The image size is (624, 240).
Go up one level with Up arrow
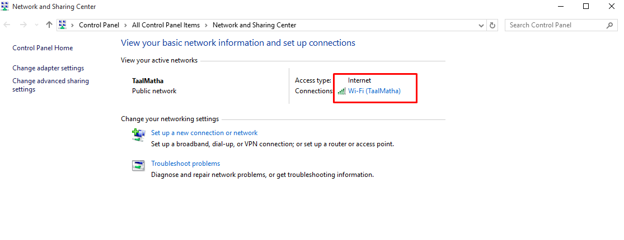[x=49, y=25]
